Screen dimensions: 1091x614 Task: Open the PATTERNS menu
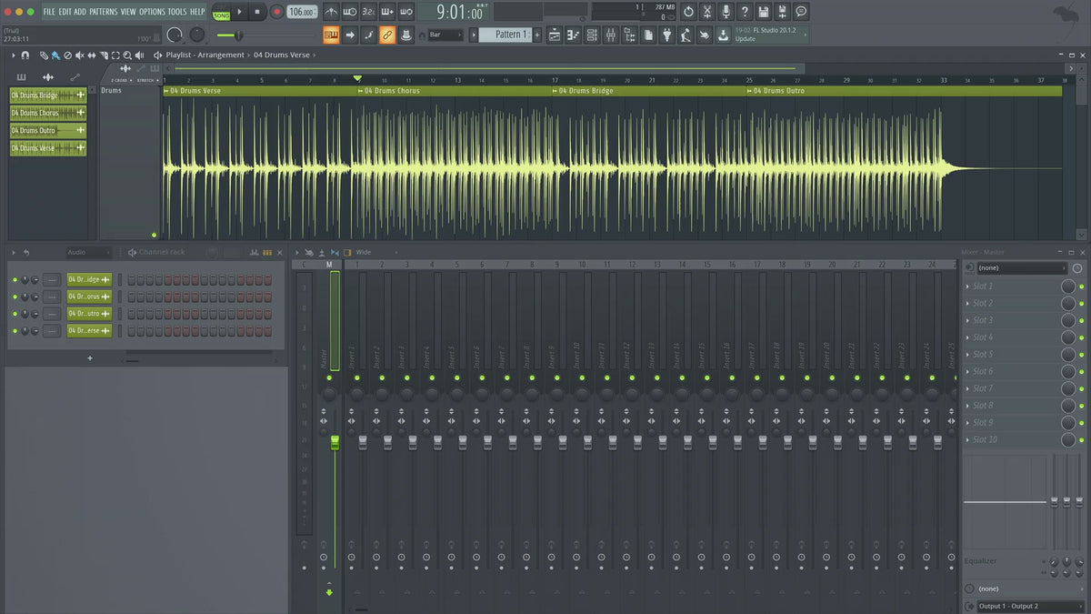coord(103,12)
